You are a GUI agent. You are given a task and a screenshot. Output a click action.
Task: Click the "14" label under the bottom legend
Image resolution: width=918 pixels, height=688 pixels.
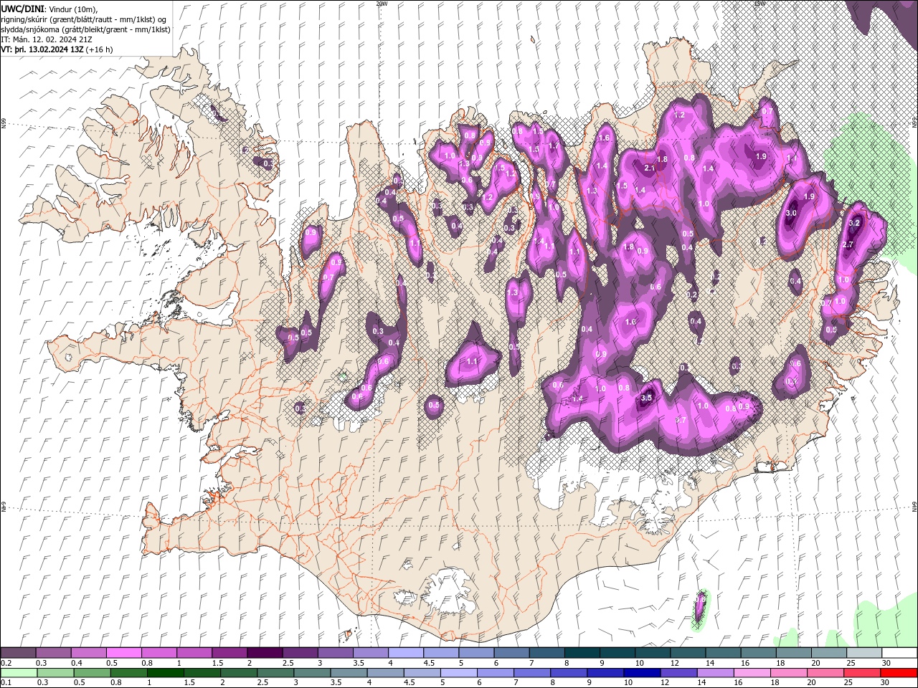[x=701, y=683]
